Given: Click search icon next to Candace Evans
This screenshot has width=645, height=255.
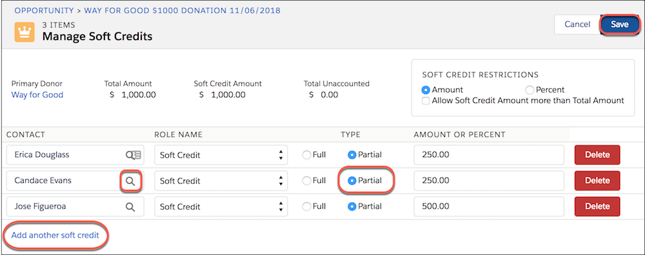Looking at the screenshot, I should (x=130, y=181).
